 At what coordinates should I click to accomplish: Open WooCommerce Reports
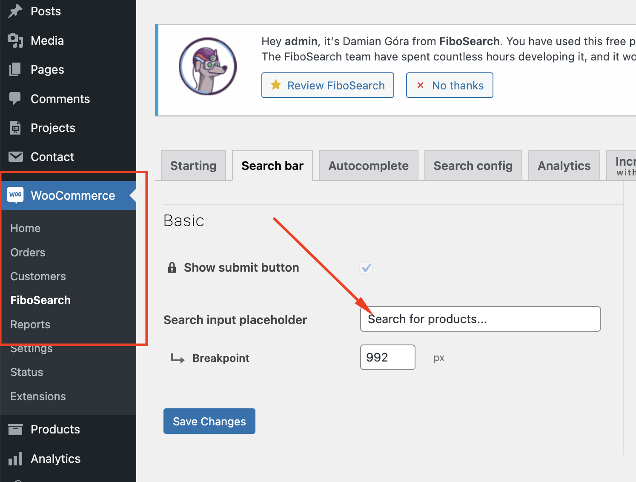click(x=30, y=324)
